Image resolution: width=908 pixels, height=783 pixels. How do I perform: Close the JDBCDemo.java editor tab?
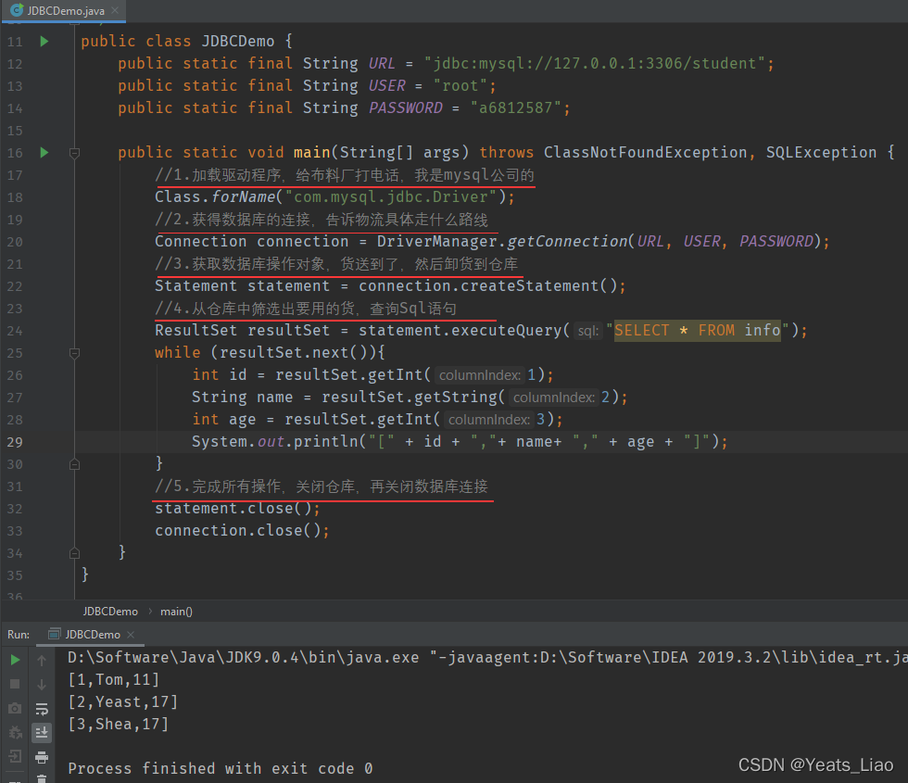[x=115, y=10]
